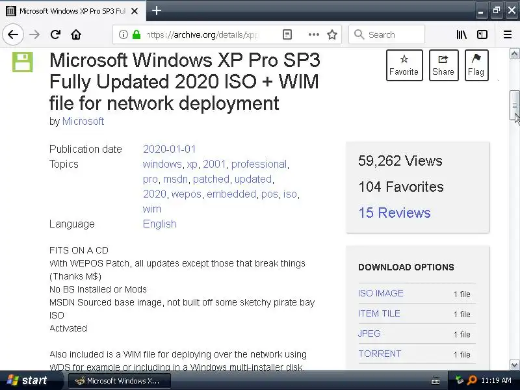Image resolution: width=520 pixels, height=390 pixels.
Task: Open the msdn topic link
Action: (175, 179)
